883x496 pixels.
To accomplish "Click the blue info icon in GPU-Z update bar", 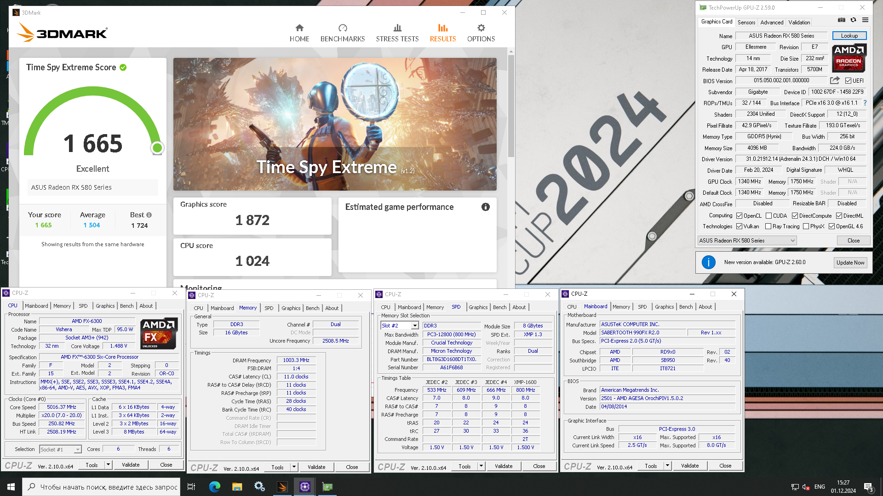I will (x=709, y=262).
